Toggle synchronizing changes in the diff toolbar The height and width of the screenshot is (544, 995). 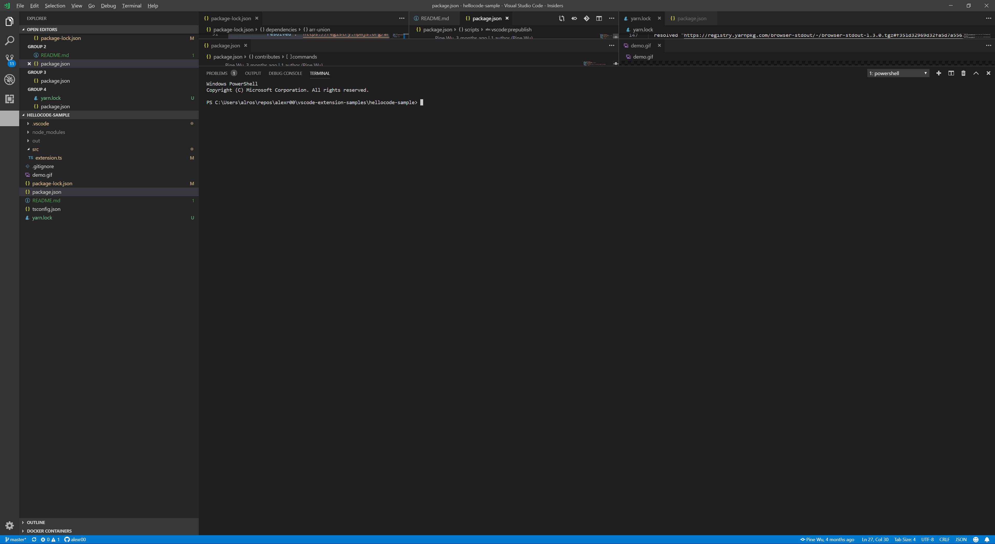[561, 18]
